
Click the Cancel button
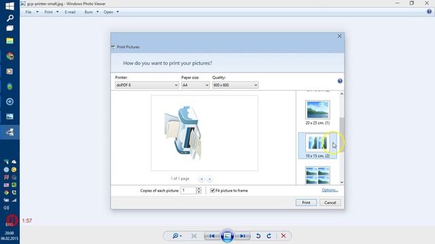click(330, 203)
